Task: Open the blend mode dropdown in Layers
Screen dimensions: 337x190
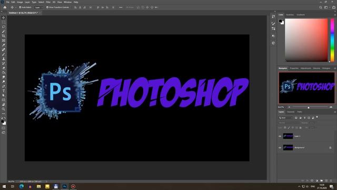Action: 289,123
